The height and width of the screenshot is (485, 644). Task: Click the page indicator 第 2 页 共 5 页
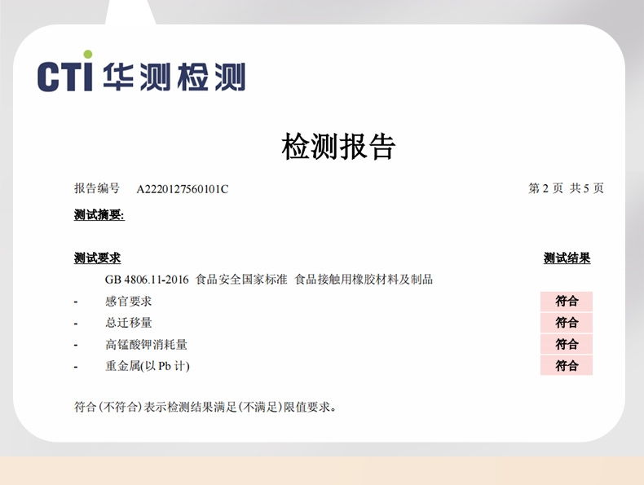(566, 189)
